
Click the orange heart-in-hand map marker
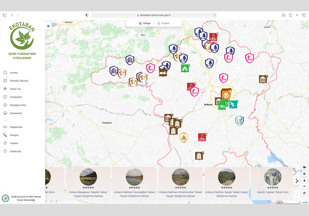point(226,94)
